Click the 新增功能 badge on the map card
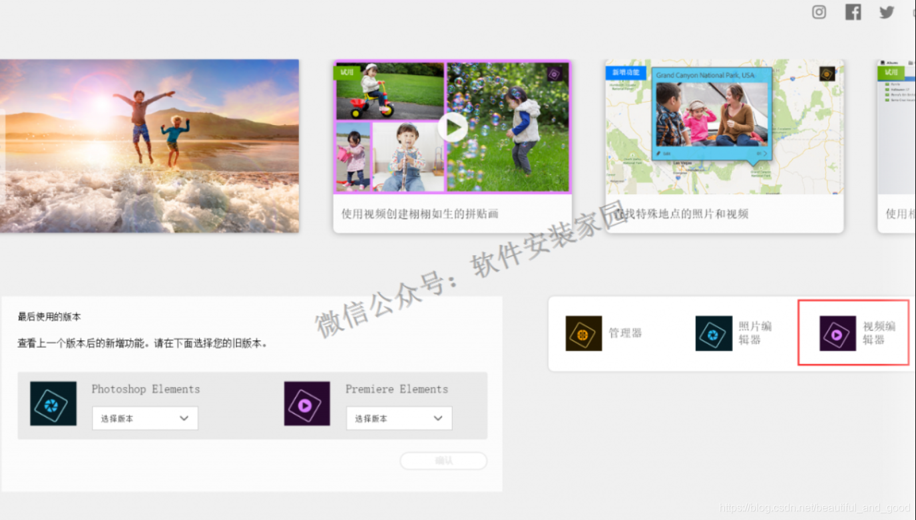This screenshot has width=916, height=520. [x=625, y=72]
